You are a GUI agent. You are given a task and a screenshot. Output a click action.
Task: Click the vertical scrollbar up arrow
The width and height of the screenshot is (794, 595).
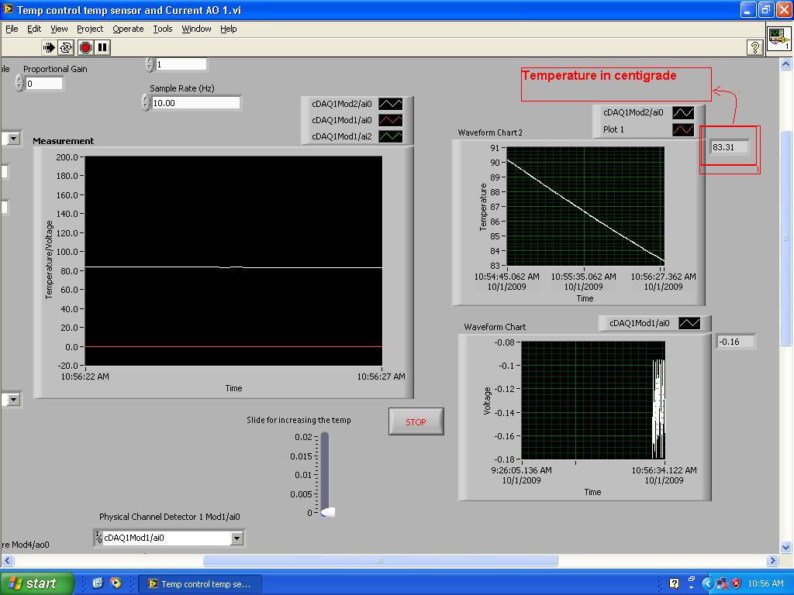(786, 64)
